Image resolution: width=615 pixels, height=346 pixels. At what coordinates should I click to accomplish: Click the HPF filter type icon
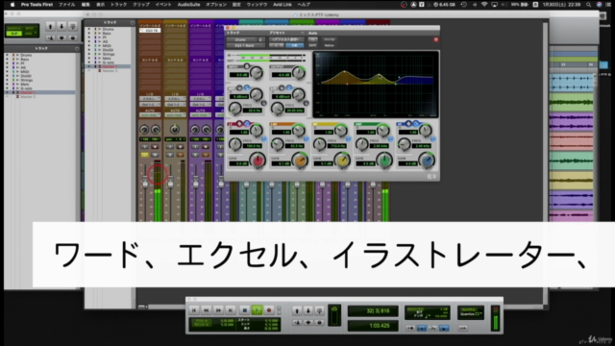click(247, 87)
